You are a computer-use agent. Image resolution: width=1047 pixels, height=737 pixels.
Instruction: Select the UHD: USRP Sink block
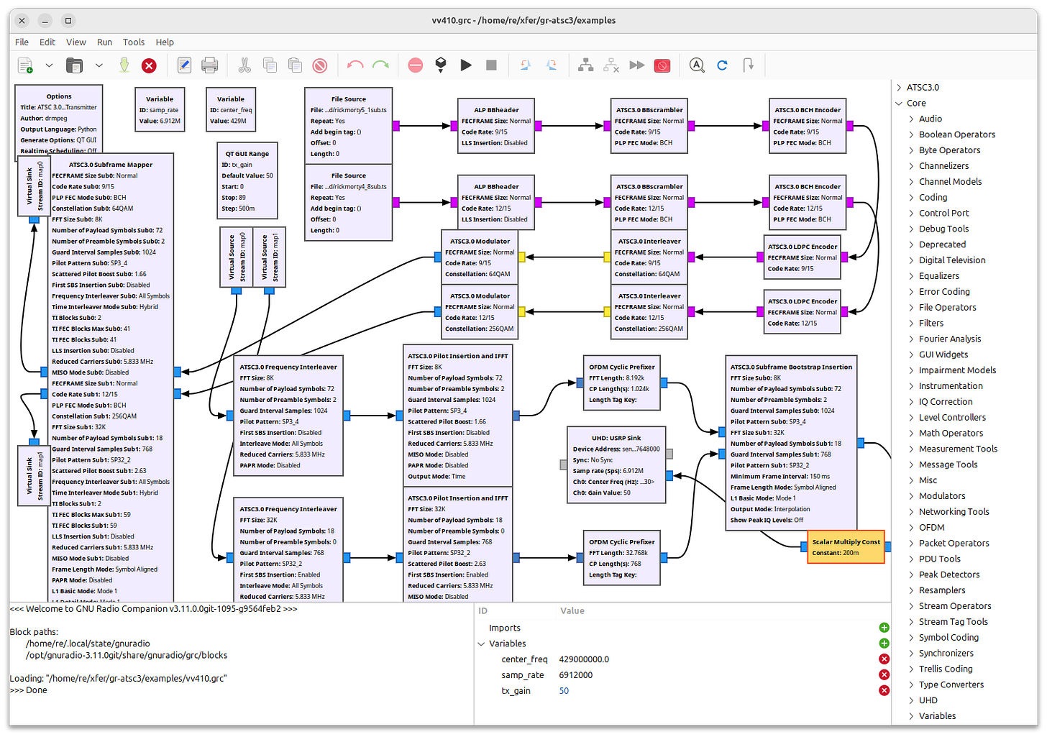(617, 465)
